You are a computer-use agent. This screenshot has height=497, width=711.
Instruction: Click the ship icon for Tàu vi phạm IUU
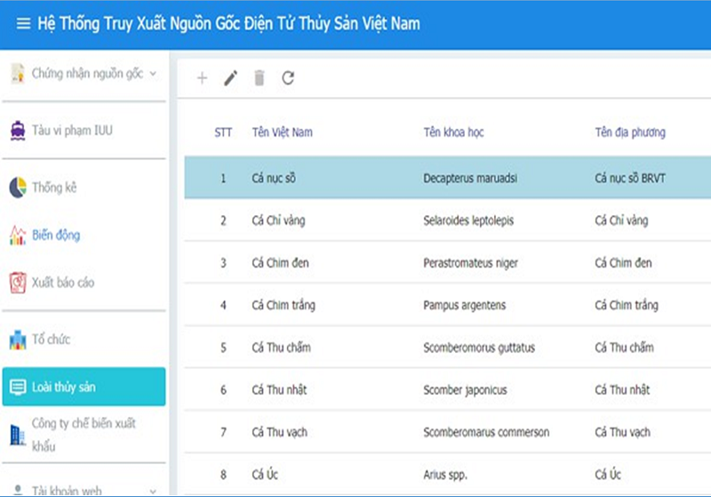click(x=18, y=131)
